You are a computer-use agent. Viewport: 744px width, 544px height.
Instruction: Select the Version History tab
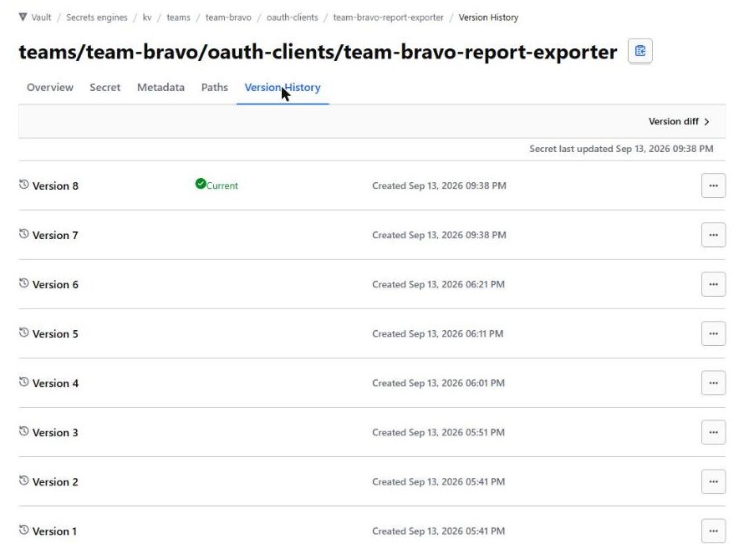pyautogui.click(x=283, y=87)
